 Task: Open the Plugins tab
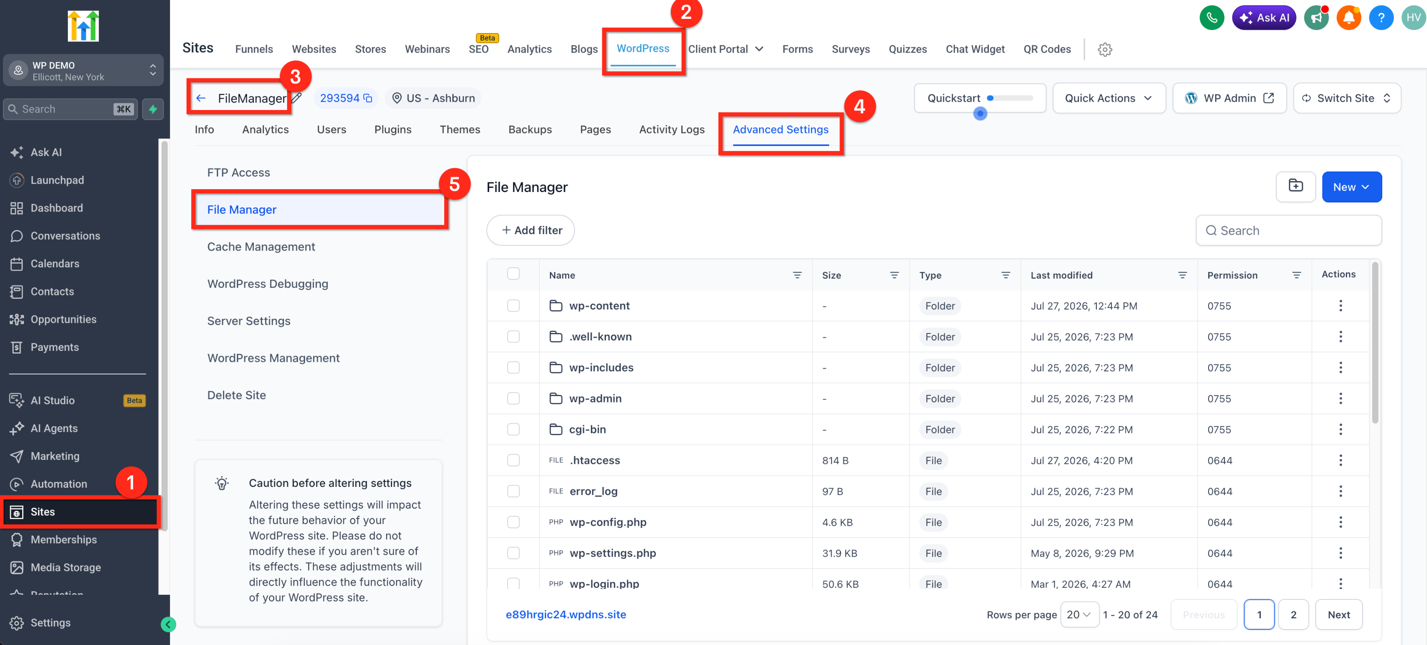[393, 129]
